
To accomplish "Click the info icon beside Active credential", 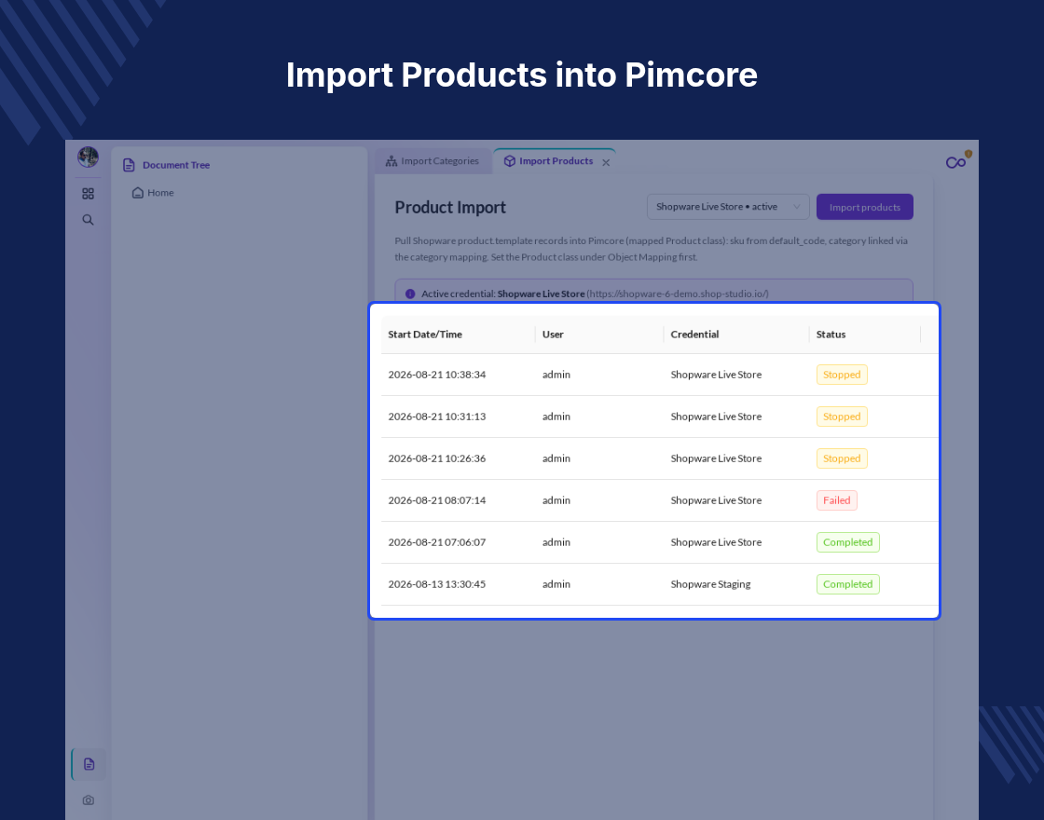I will pyautogui.click(x=410, y=294).
